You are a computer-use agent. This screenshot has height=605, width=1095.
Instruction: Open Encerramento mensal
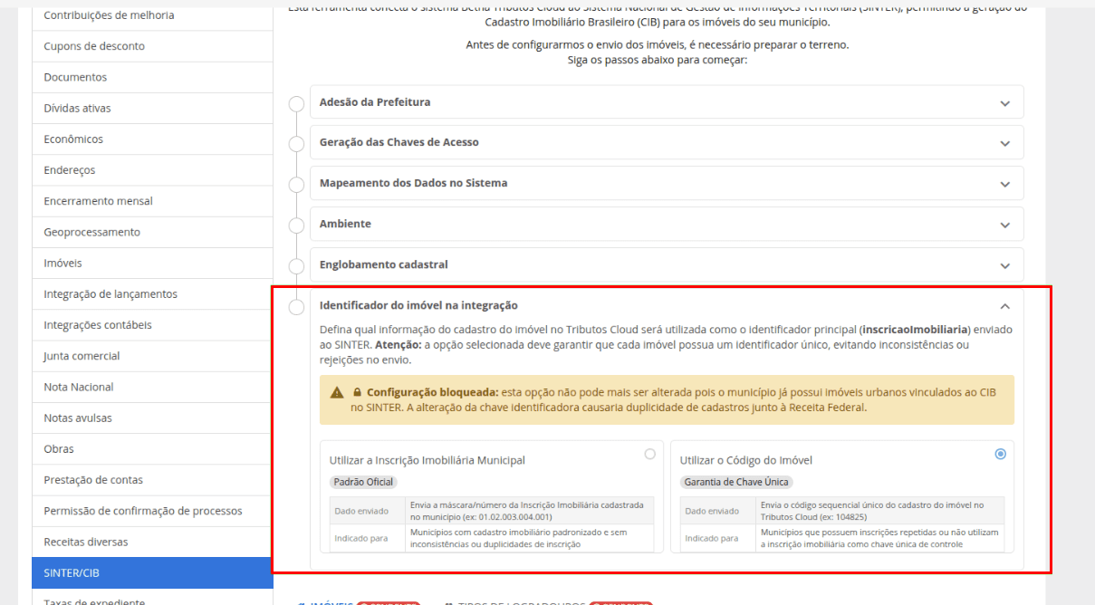152,201
